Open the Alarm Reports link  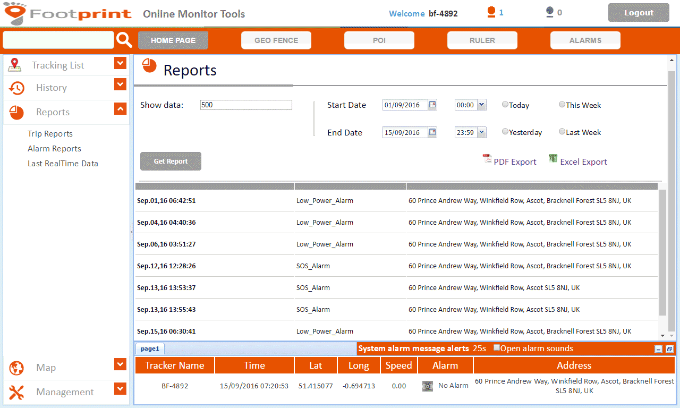pyautogui.click(x=54, y=149)
